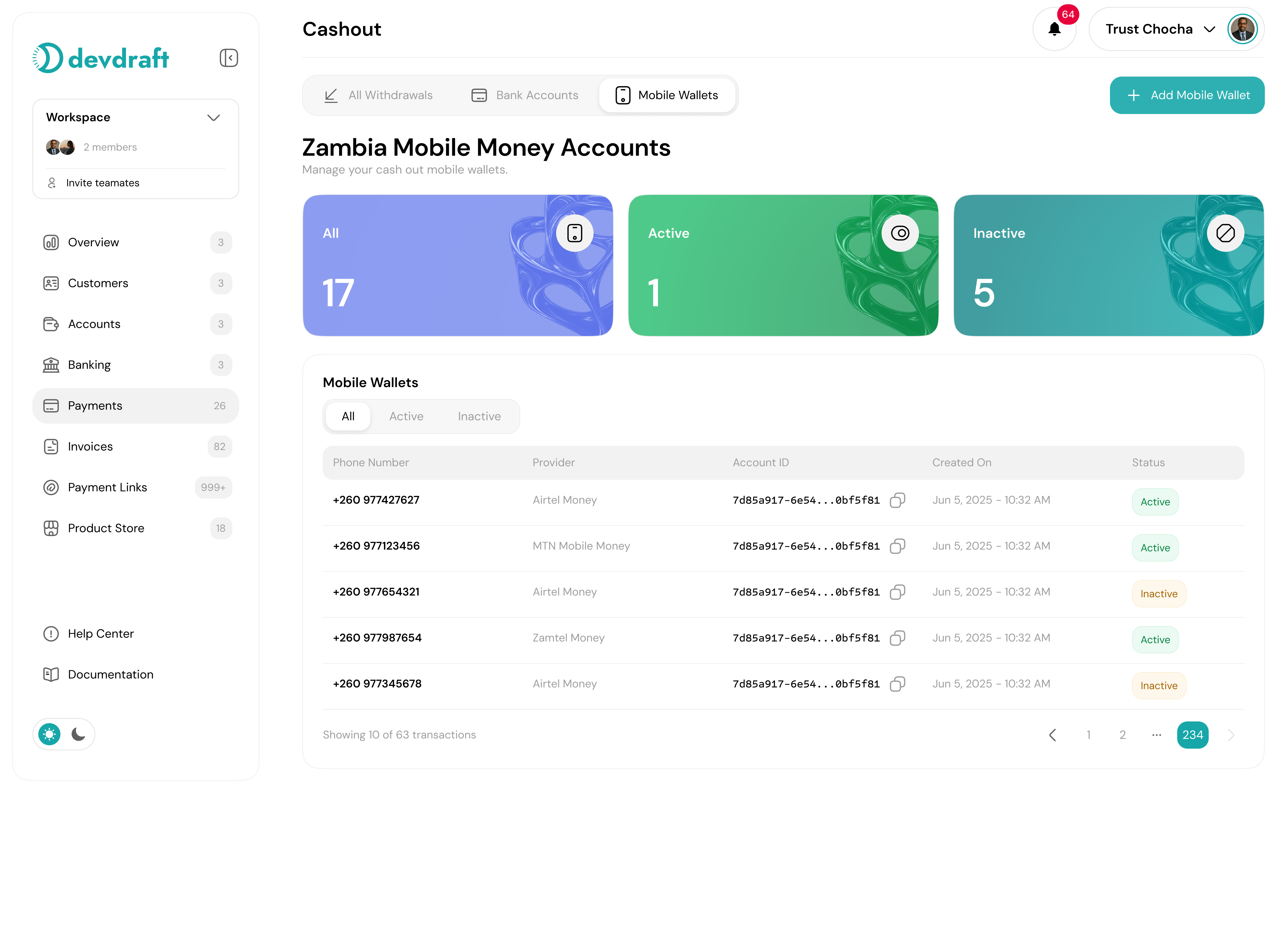
Task: Open the notifications bell
Action: click(1055, 28)
